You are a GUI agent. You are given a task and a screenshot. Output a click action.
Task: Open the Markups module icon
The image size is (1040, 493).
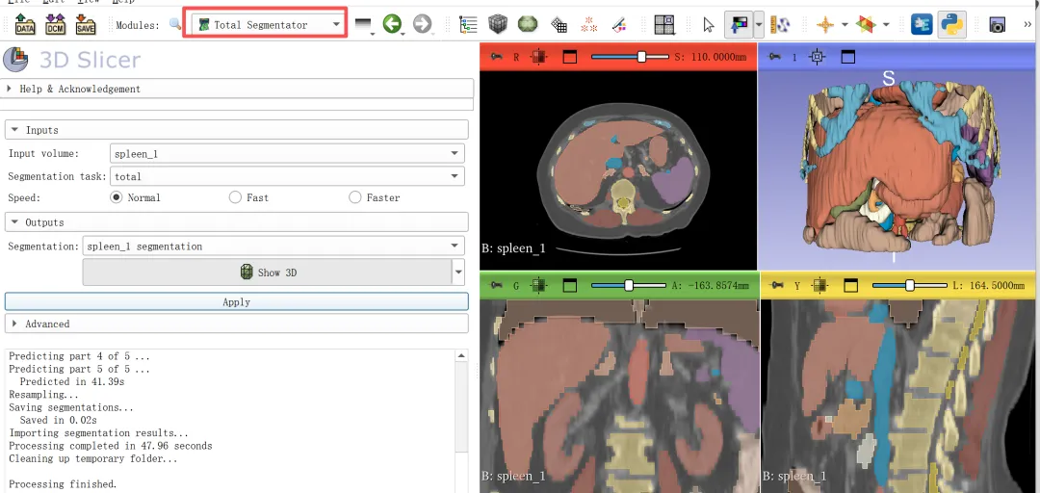(x=588, y=25)
